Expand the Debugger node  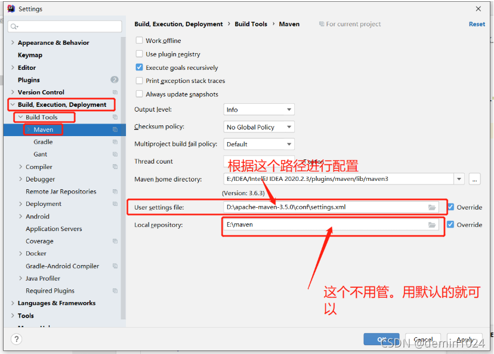click(20, 179)
